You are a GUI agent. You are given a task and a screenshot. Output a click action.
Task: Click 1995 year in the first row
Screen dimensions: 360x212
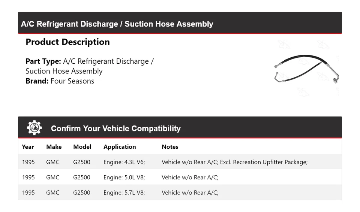(x=28, y=162)
